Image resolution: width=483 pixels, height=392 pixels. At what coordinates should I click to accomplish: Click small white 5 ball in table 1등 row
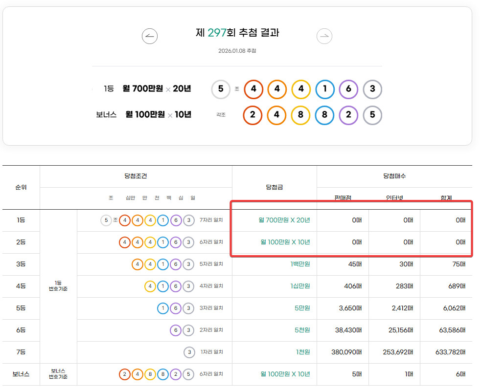pos(106,220)
